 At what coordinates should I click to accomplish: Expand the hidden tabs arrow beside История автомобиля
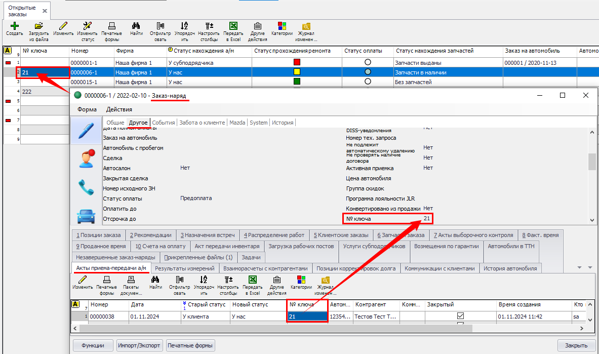(x=579, y=267)
